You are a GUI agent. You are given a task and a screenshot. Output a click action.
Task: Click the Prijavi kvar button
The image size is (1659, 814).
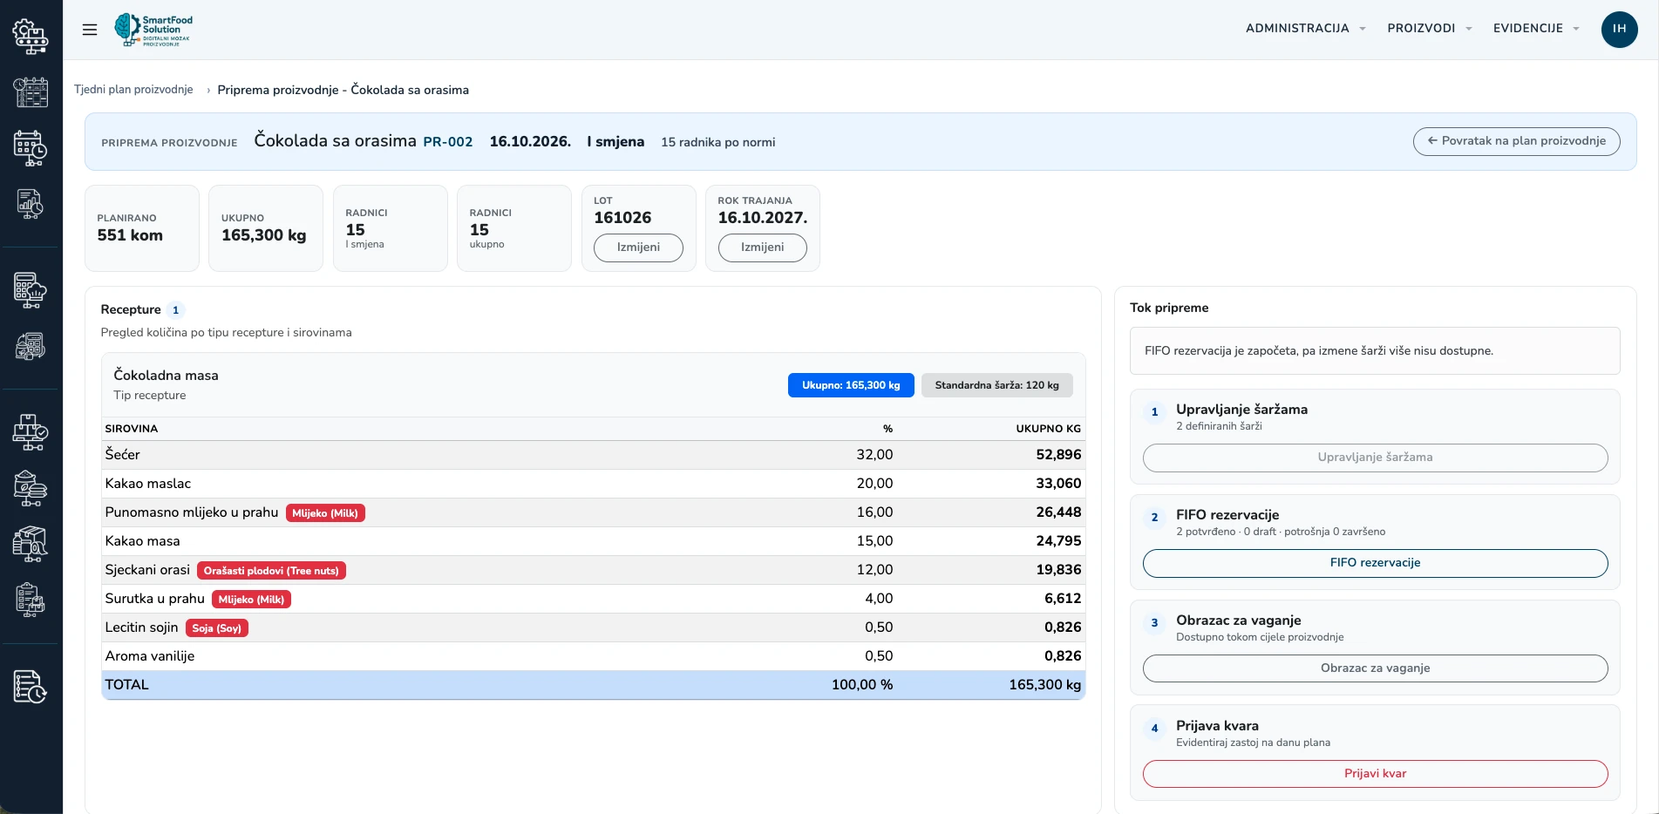tap(1375, 774)
